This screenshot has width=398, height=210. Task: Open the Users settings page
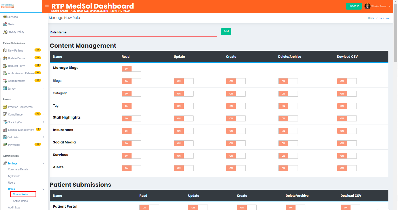point(11,183)
